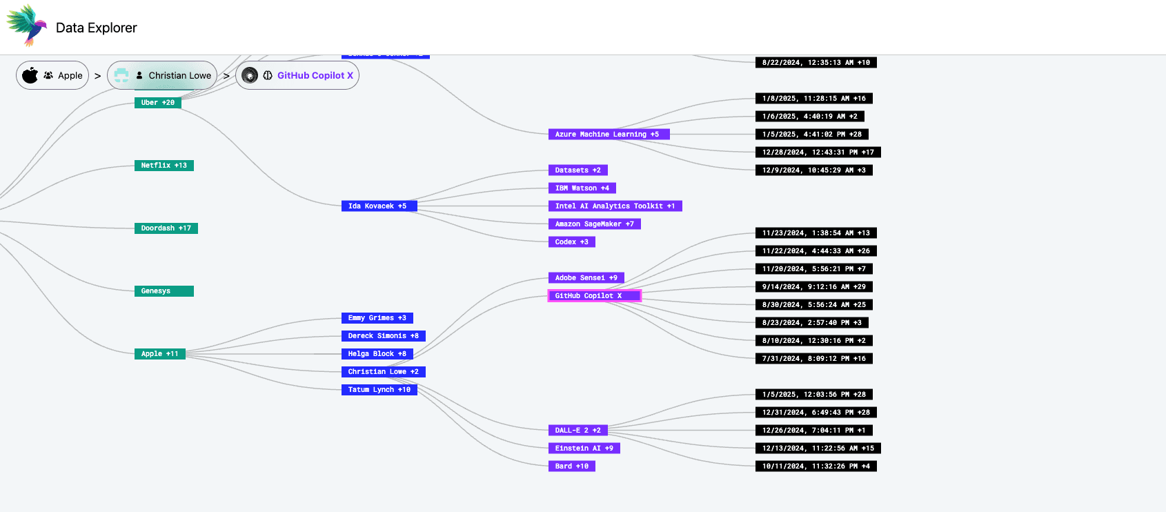The height and width of the screenshot is (512, 1166).
Task: Open the 7/31/2024, 8:09:12 PM +16 entry
Action: [814, 359]
